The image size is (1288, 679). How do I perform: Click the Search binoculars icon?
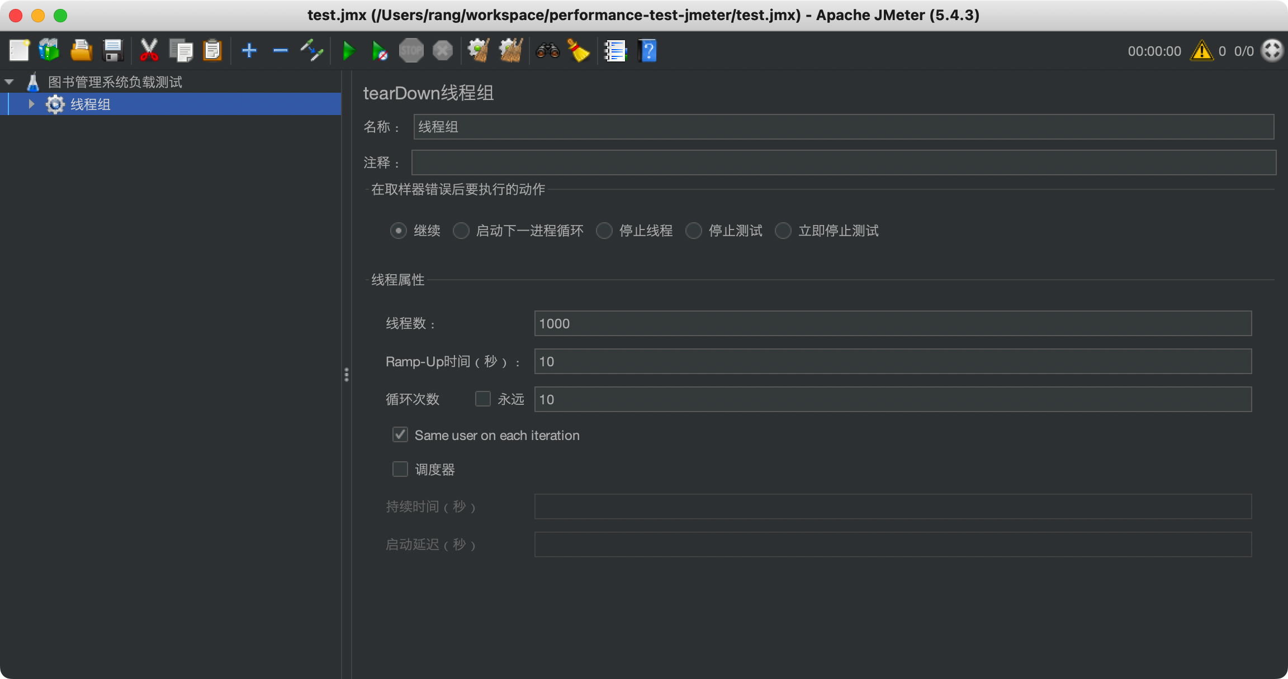[547, 51]
